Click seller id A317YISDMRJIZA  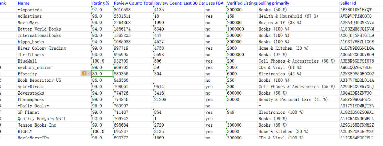click(x=357, y=106)
